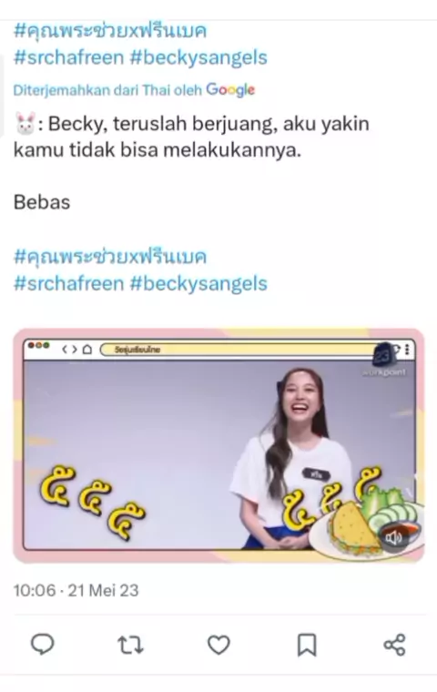The width and height of the screenshot is (437, 692).
Task: Open the original #beckysangels hashtag at top
Action: (198, 57)
